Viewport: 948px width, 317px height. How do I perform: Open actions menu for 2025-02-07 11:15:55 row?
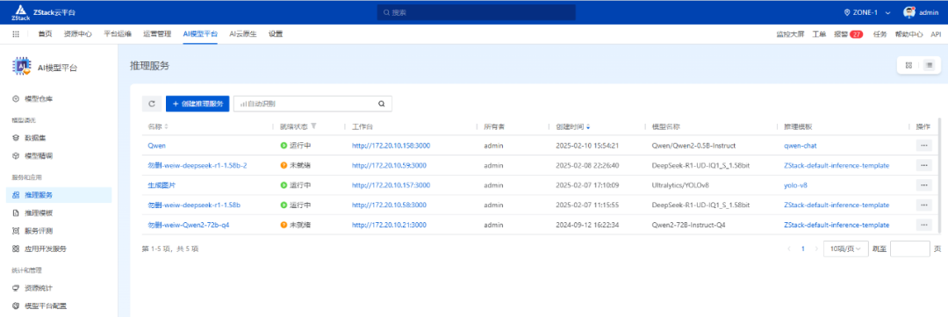click(923, 205)
